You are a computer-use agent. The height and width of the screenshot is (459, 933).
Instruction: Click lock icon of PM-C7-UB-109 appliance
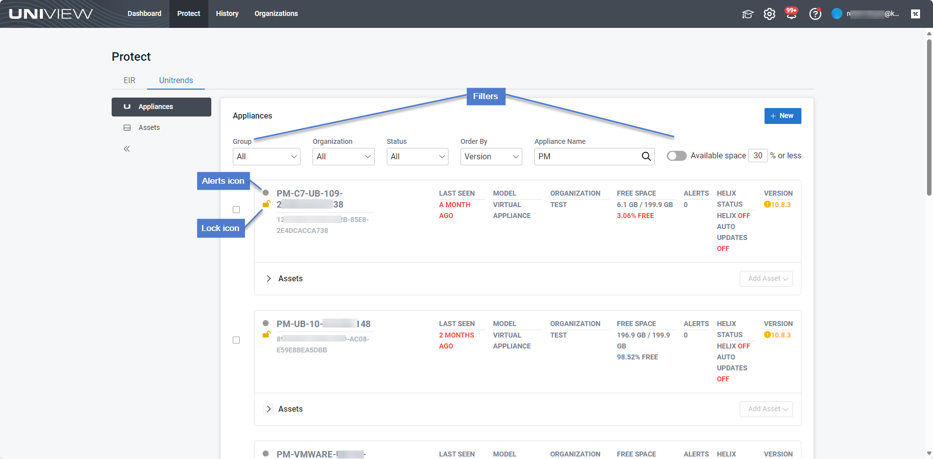click(x=266, y=204)
